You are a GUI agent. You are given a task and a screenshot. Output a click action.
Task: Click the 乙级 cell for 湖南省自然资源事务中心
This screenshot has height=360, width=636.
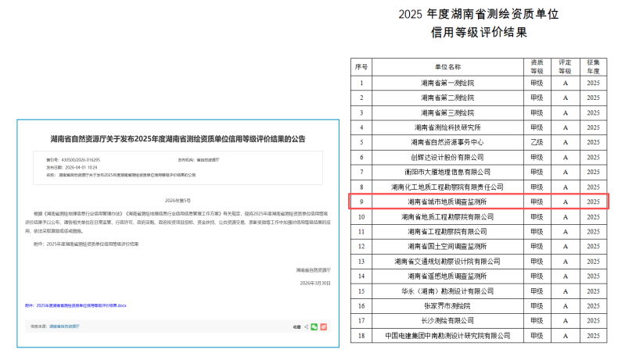point(537,141)
